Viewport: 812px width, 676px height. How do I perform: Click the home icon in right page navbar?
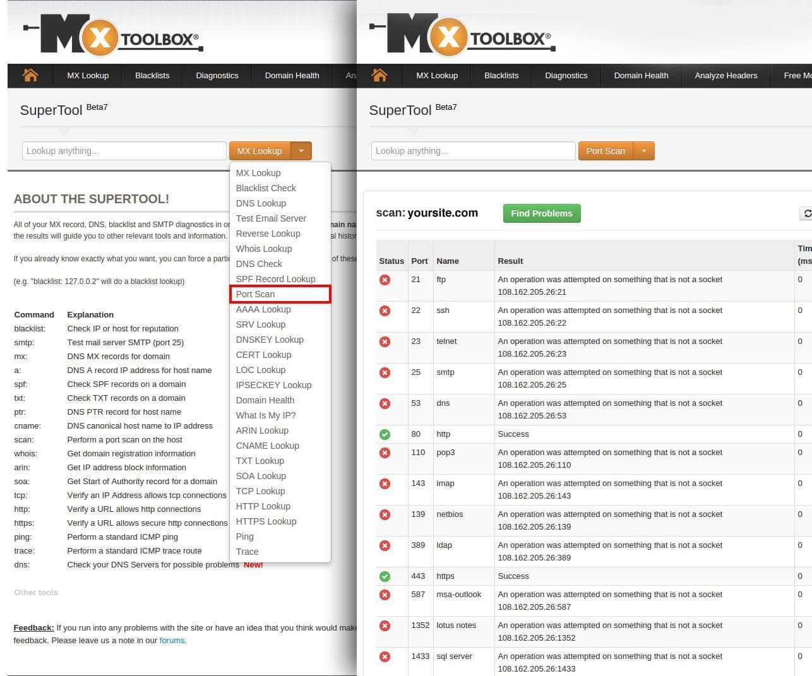pyautogui.click(x=379, y=75)
